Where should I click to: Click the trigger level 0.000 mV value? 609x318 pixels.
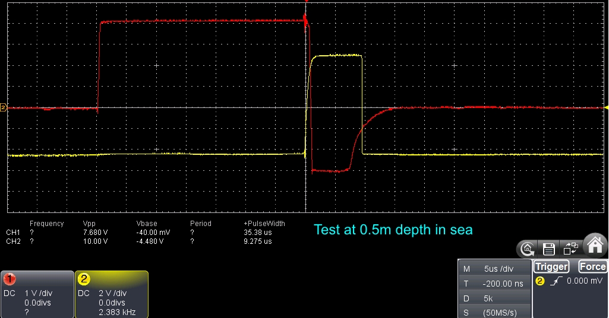click(585, 281)
